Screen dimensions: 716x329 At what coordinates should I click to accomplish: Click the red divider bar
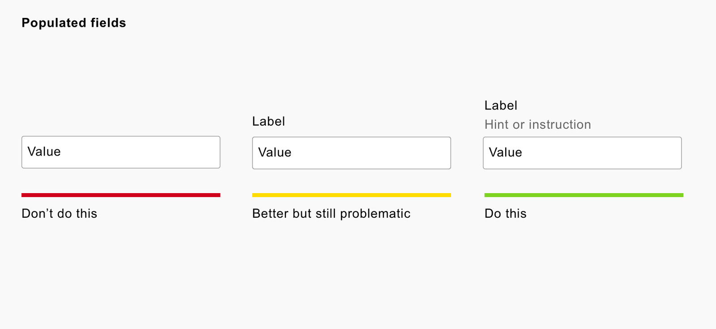coord(121,195)
